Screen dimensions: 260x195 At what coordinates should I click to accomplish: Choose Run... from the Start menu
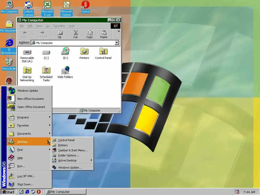pos(29,166)
